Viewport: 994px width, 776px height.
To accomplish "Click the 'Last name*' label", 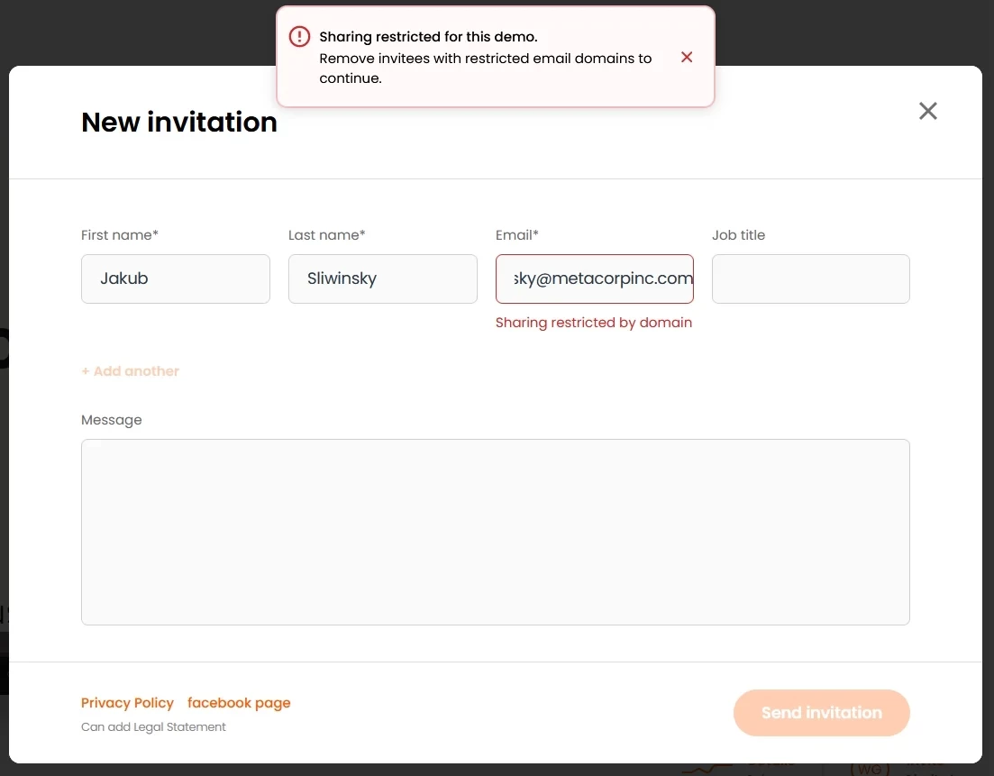I will 327,235.
